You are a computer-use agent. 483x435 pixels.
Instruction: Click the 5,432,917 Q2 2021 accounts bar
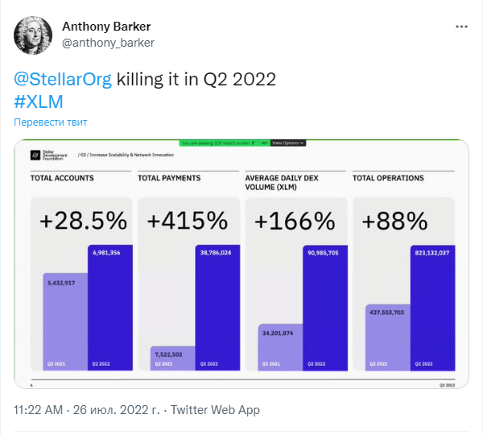tap(65, 321)
